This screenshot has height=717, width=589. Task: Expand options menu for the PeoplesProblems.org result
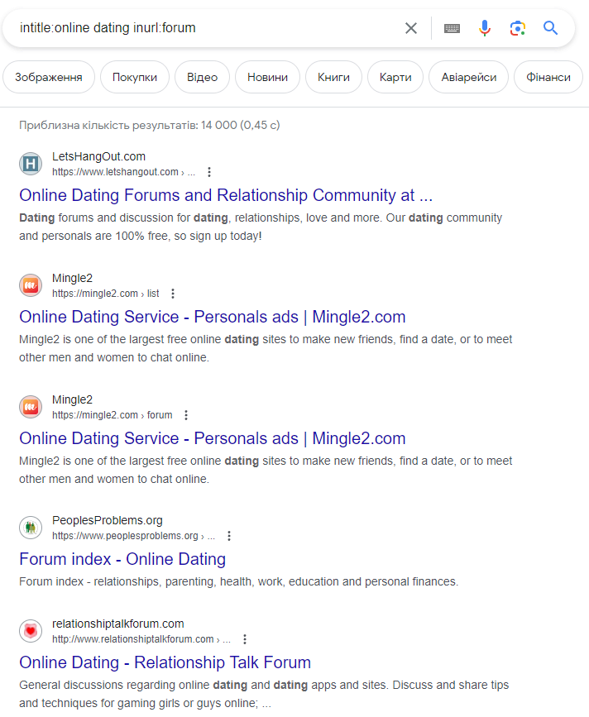pyautogui.click(x=229, y=536)
